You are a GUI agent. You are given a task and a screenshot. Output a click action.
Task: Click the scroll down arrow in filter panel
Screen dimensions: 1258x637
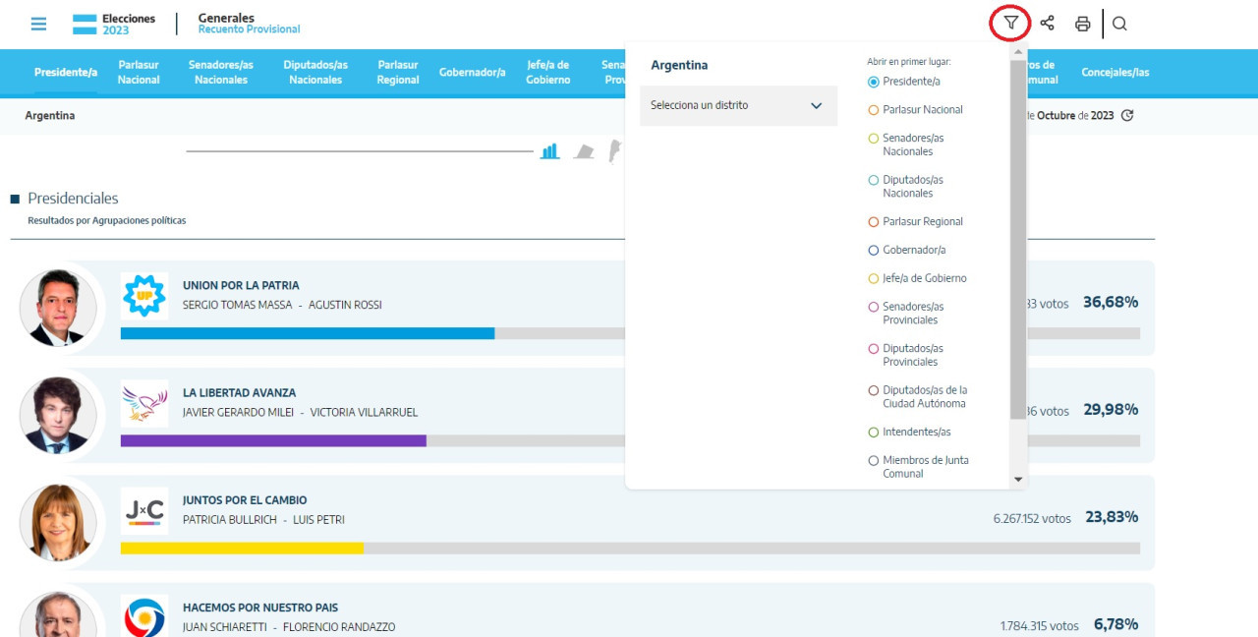pyautogui.click(x=1018, y=480)
